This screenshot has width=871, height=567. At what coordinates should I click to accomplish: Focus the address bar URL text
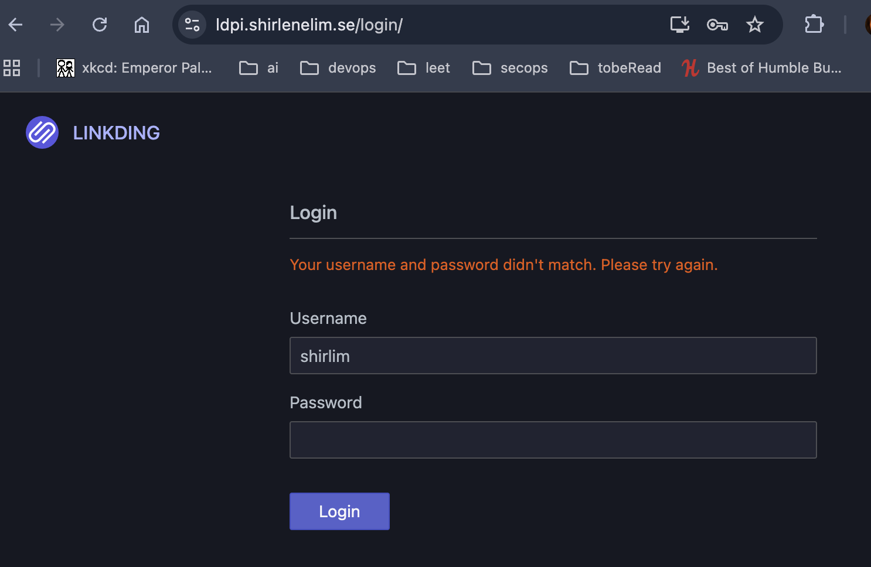[x=309, y=25]
